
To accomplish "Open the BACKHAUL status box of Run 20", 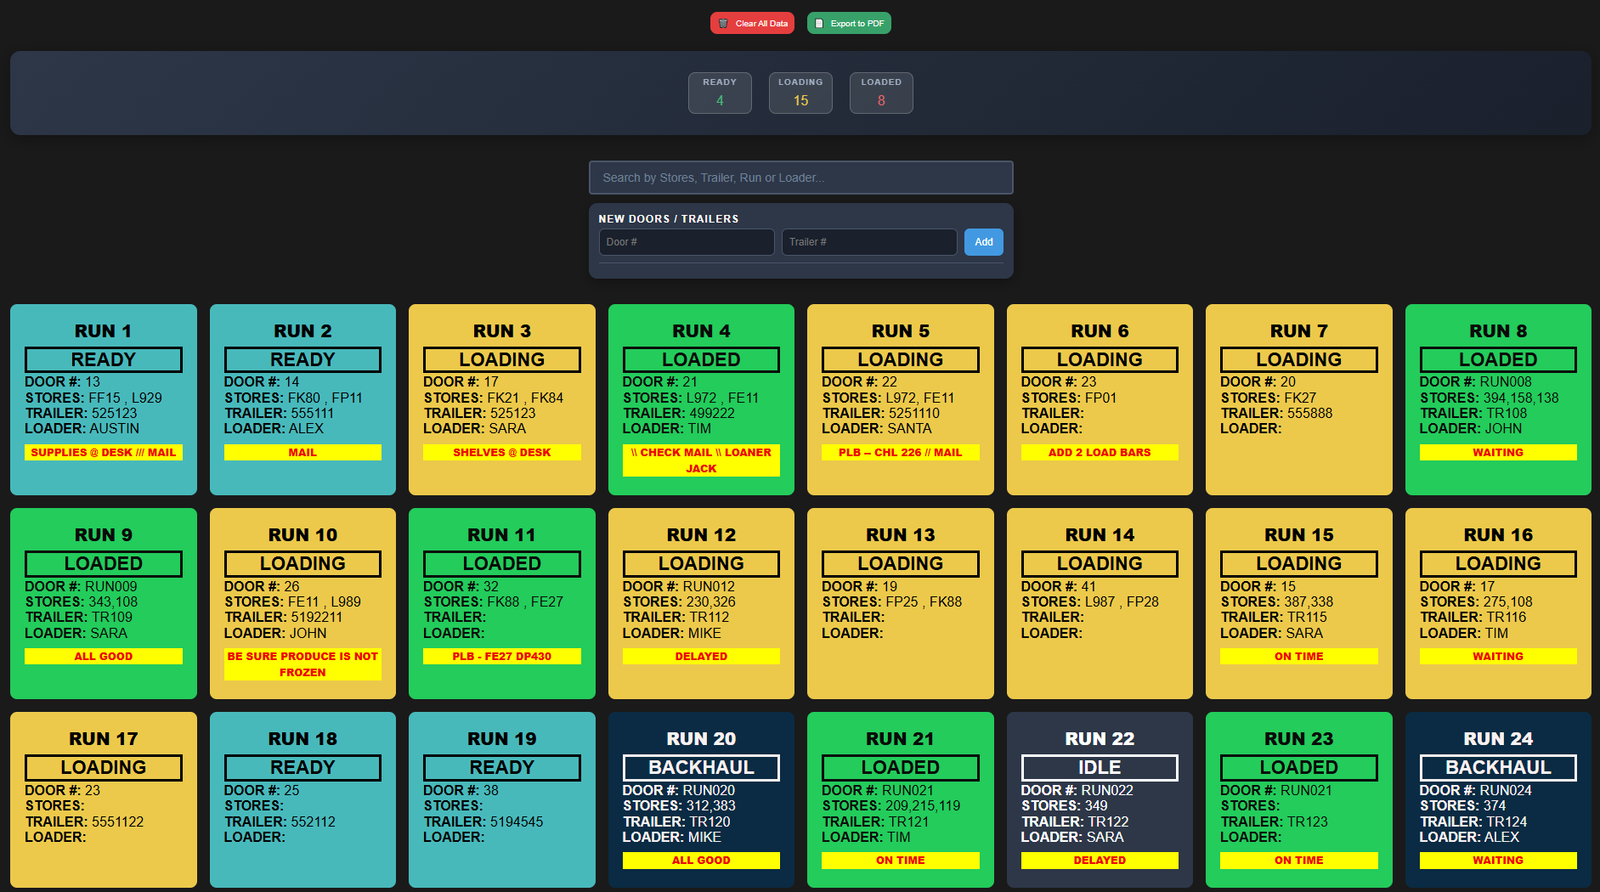I will click(x=701, y=767).
